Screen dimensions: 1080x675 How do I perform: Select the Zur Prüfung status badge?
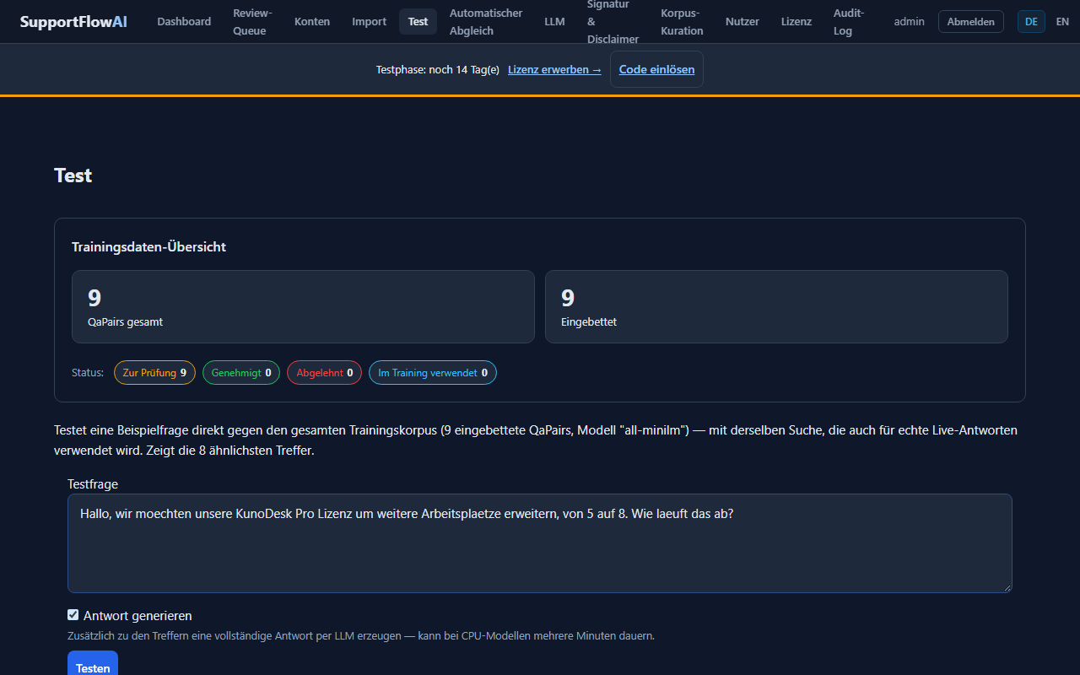pyautogui.click(x=154, y=373)
